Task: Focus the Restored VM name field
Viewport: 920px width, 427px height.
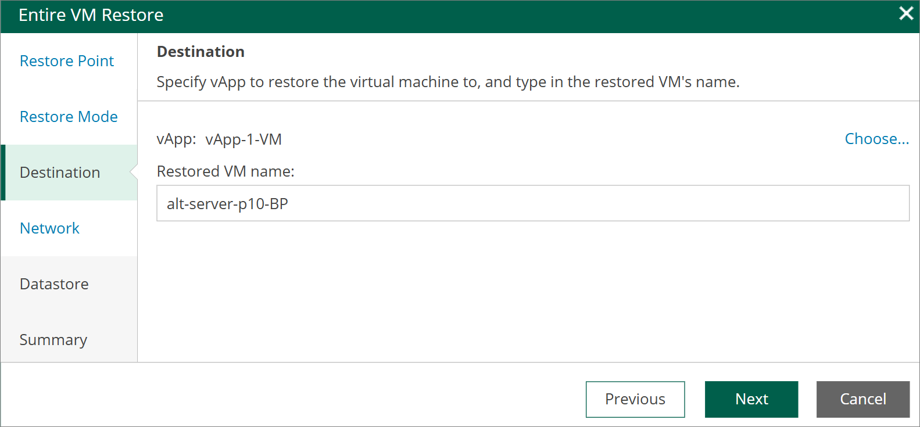Action: click(533, 203)
